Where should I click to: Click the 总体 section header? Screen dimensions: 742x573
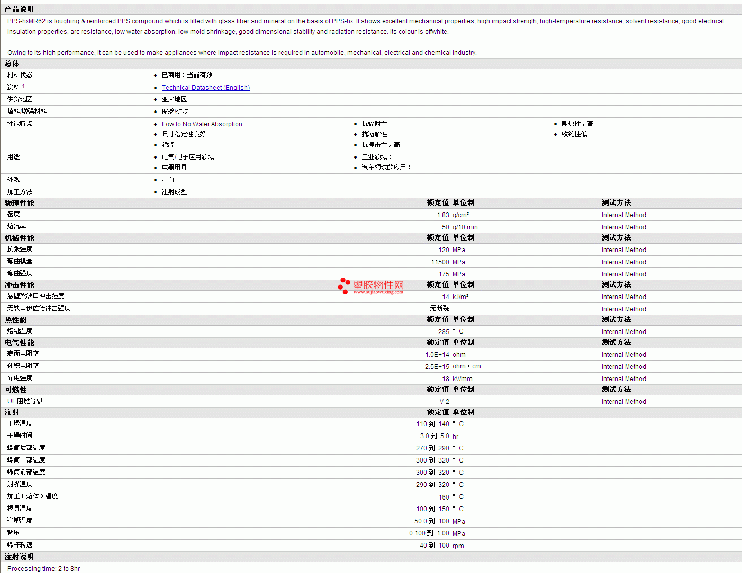coord(12,63)
